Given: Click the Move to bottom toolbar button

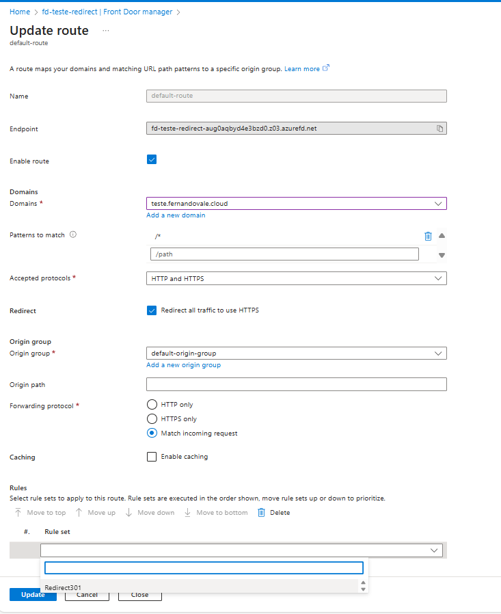Looking at the screenshot, I should (216, 513).
